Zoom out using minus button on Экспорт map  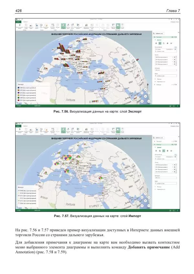tap(148, 101)
